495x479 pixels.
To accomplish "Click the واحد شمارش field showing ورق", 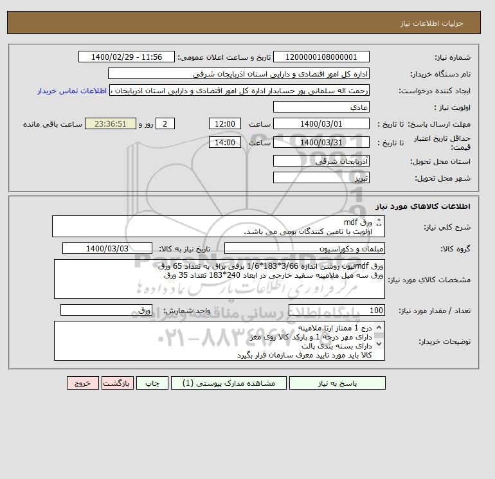I will 106,310.
